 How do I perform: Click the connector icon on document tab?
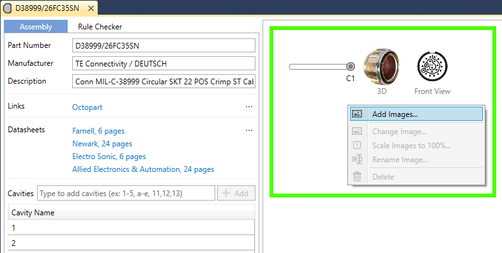click(x=8, y=8)
